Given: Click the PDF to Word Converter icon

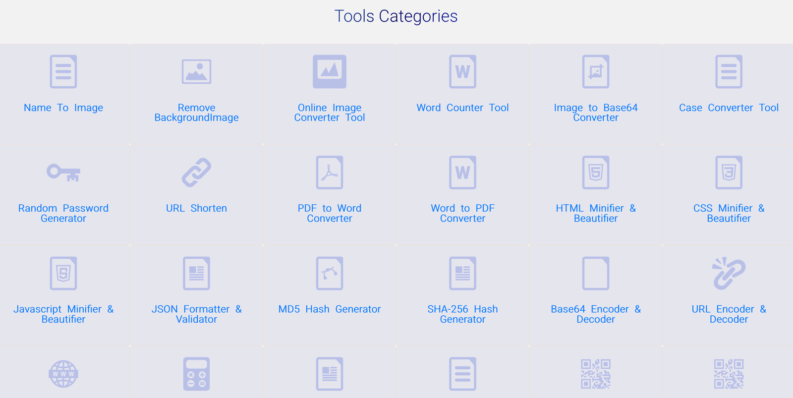Looking at the screenshot, I should coord(330,172).
